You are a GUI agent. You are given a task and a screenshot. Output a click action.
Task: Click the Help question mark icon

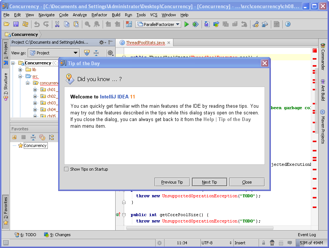click(x=288, y=24)
